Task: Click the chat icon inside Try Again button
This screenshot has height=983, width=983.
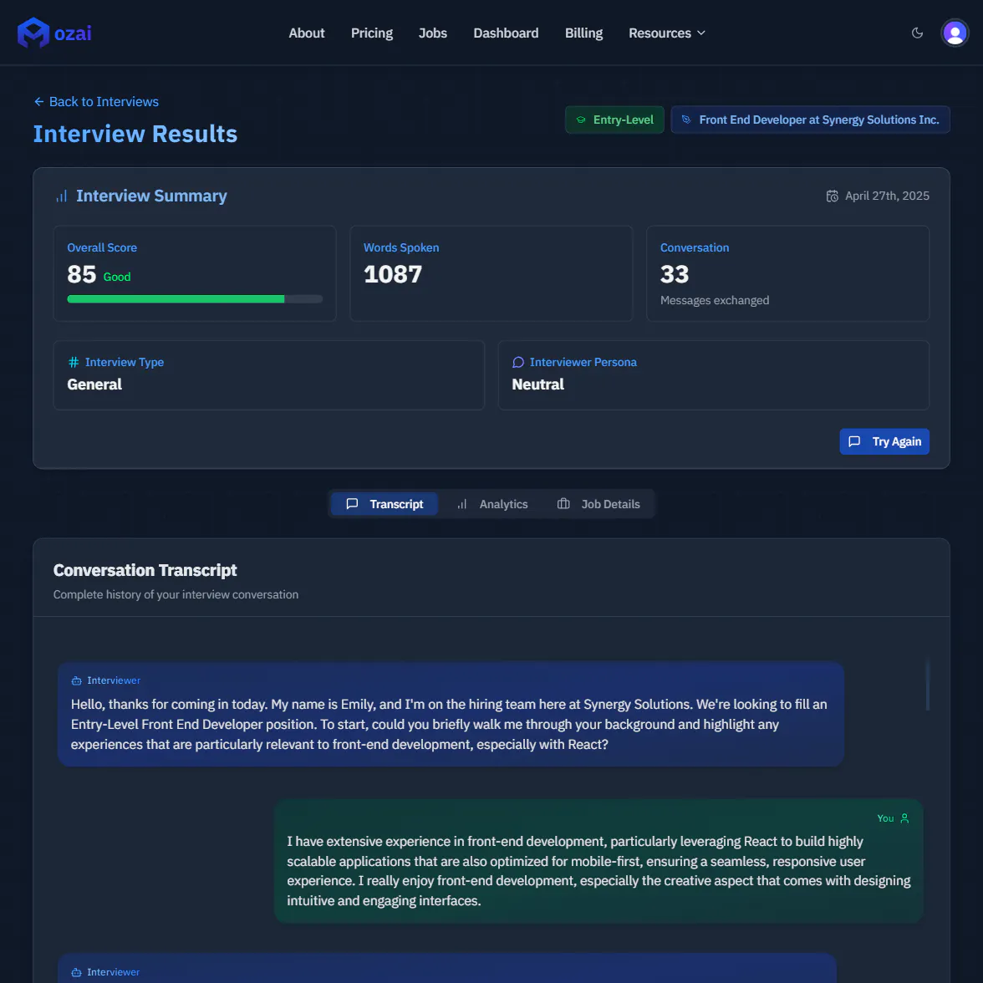Action: pyautogui.click(x=854, y=441)
